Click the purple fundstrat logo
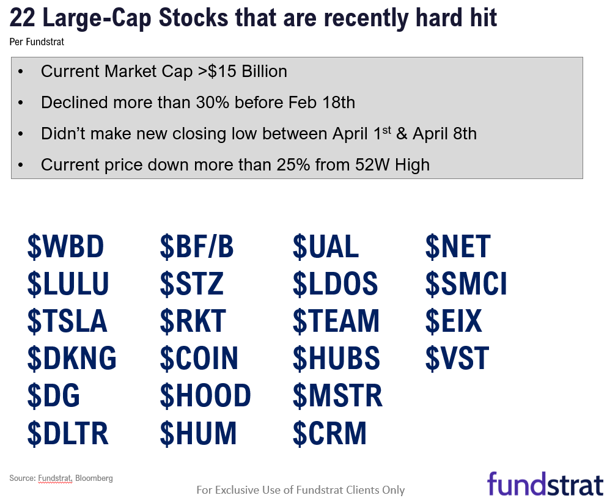Viewport: 607px width, 498px height. [545, 483]
